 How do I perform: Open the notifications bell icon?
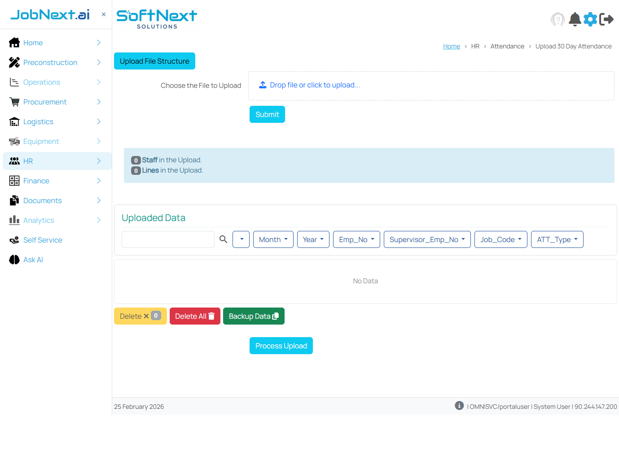point(575,19)
